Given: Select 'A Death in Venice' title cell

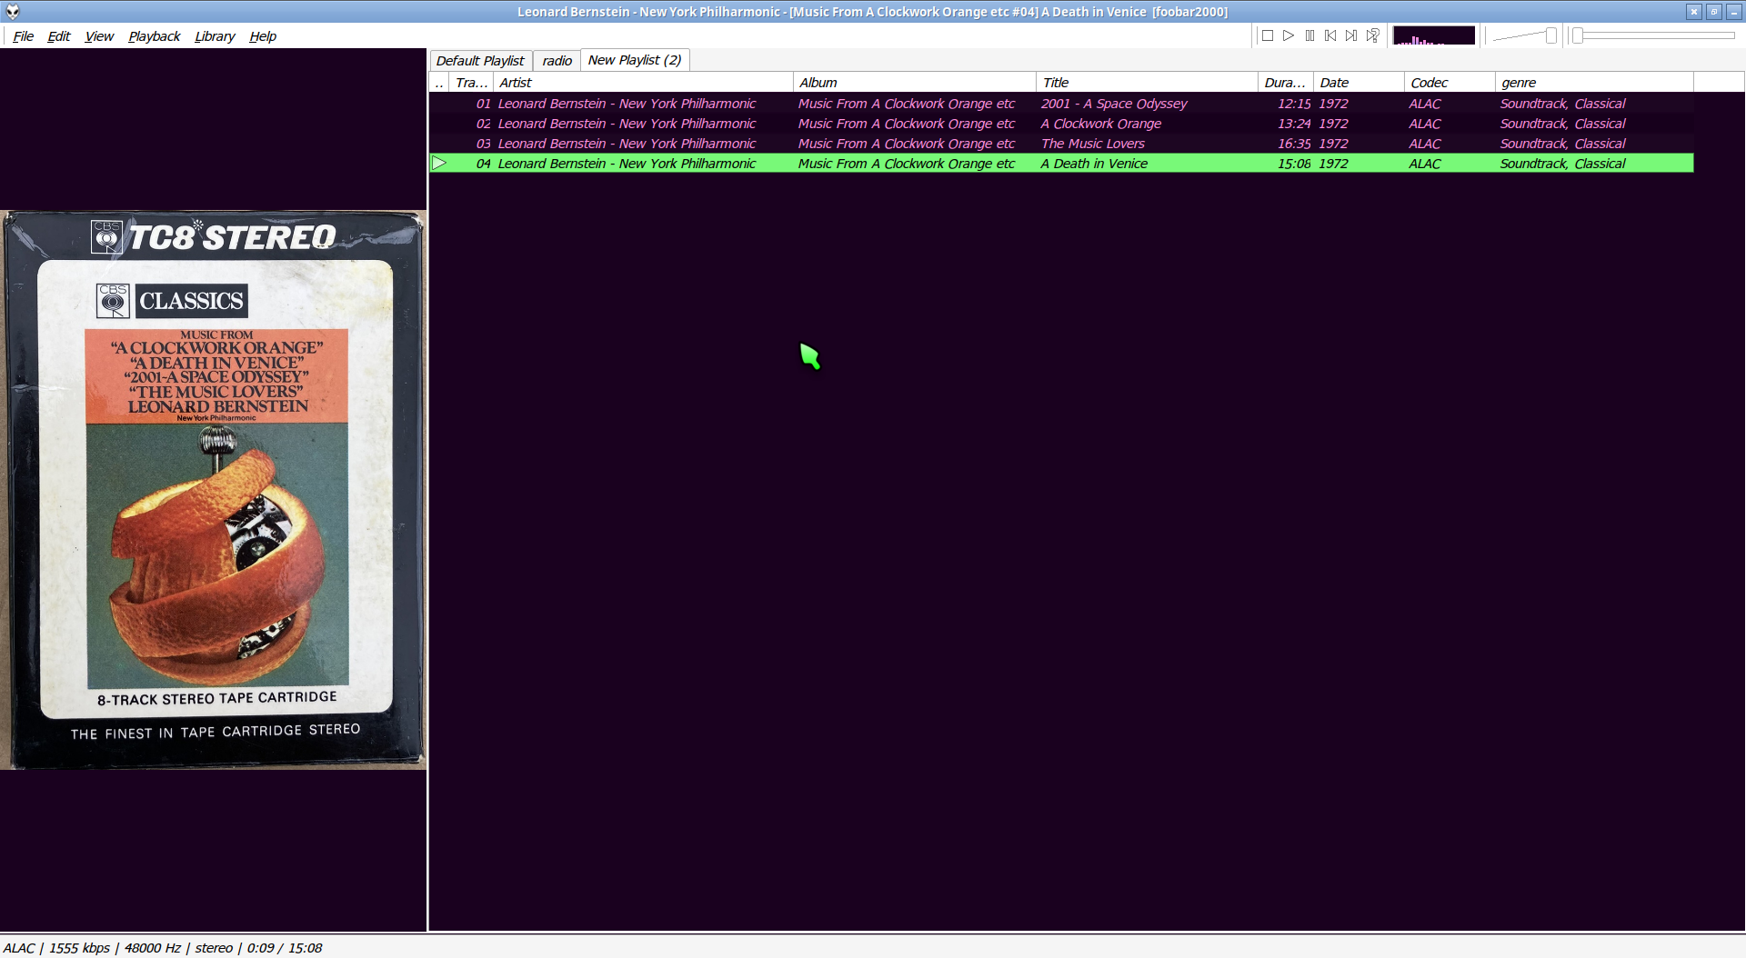Looking at the screenshot, I should (1094, 164).
